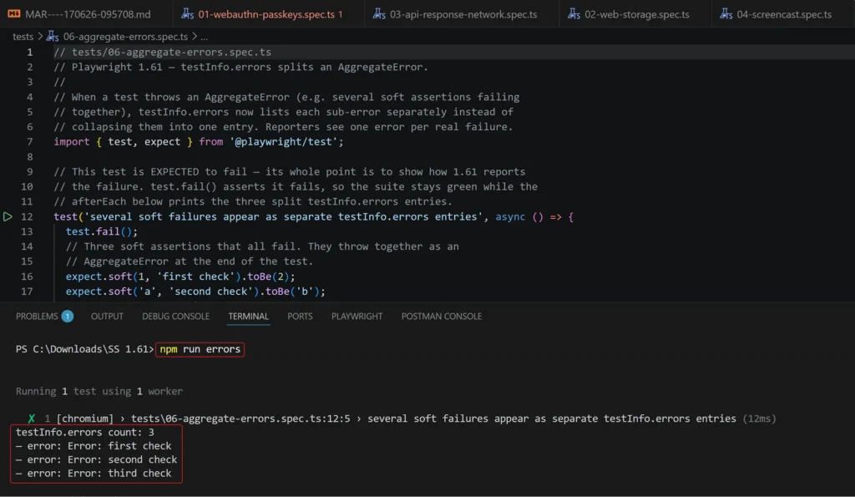Run the test via the green play gutter icon
This screenshot has width=855, height=497.
[8, 216]
